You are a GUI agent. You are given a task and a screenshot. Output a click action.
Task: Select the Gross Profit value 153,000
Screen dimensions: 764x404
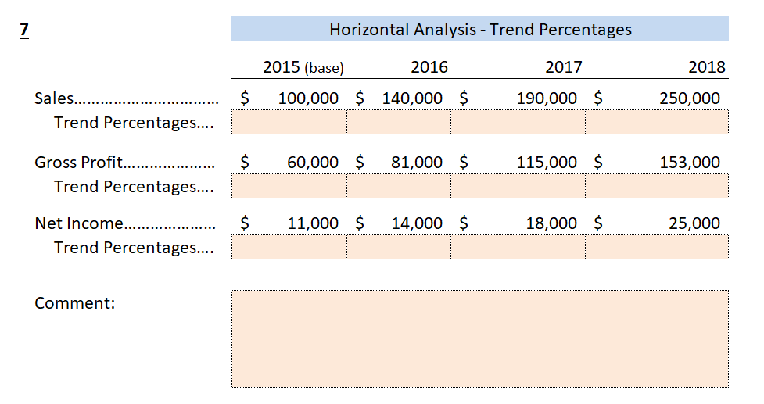tap(690, 162)
